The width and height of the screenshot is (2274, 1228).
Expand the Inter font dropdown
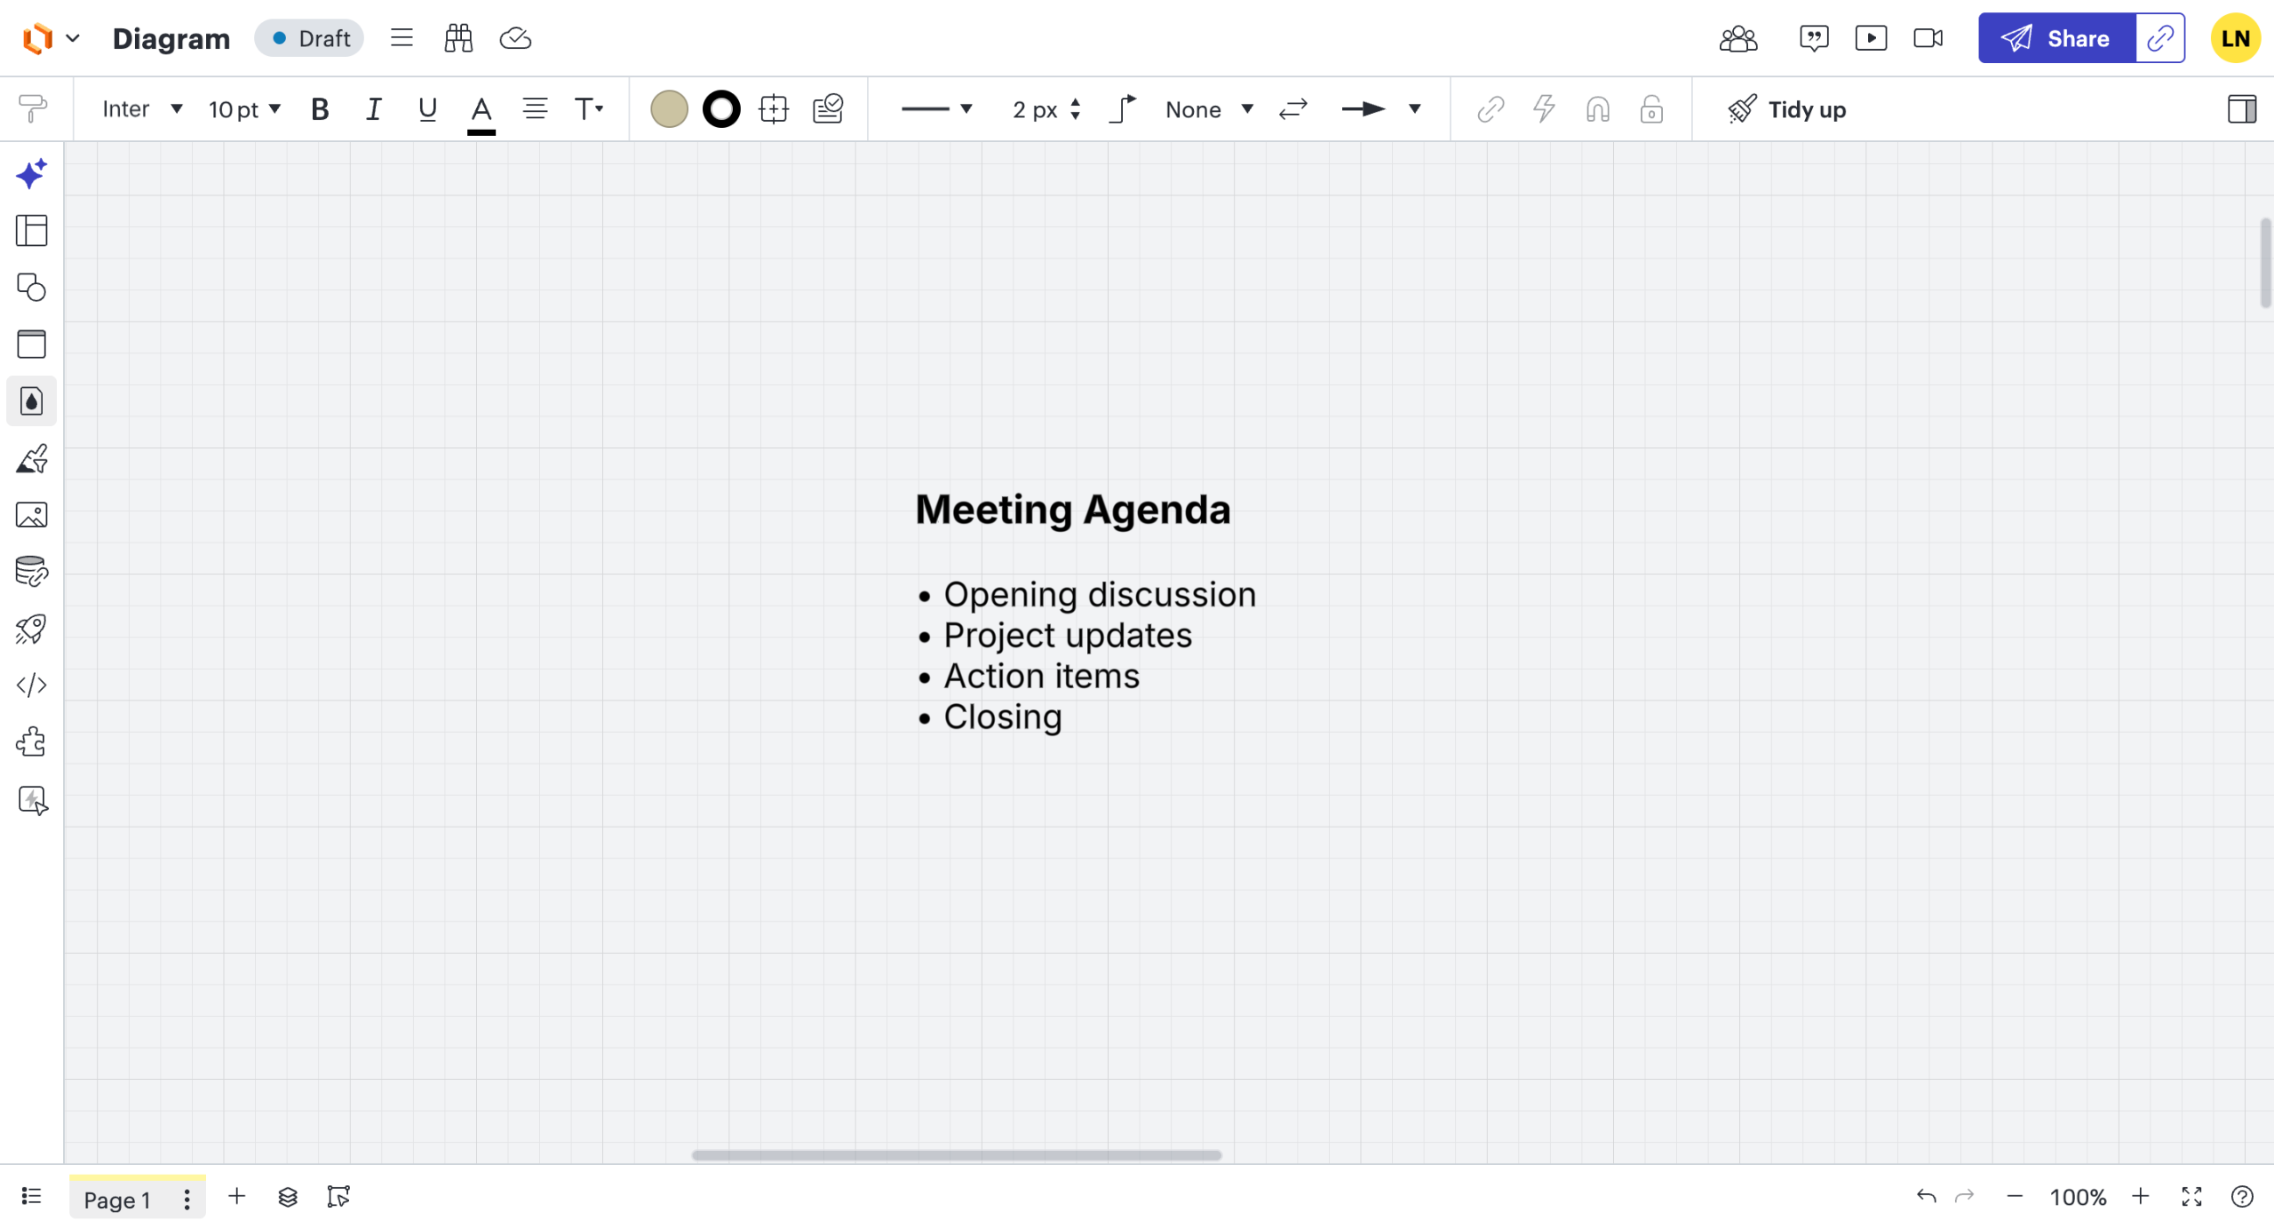click(x=142, y=109)
